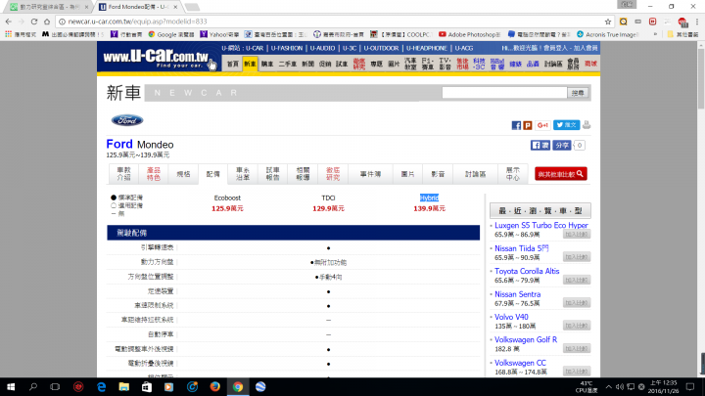Switch to Chrome taskbar icon
This screenshot has height=396, width=705.
click(238, 386)
